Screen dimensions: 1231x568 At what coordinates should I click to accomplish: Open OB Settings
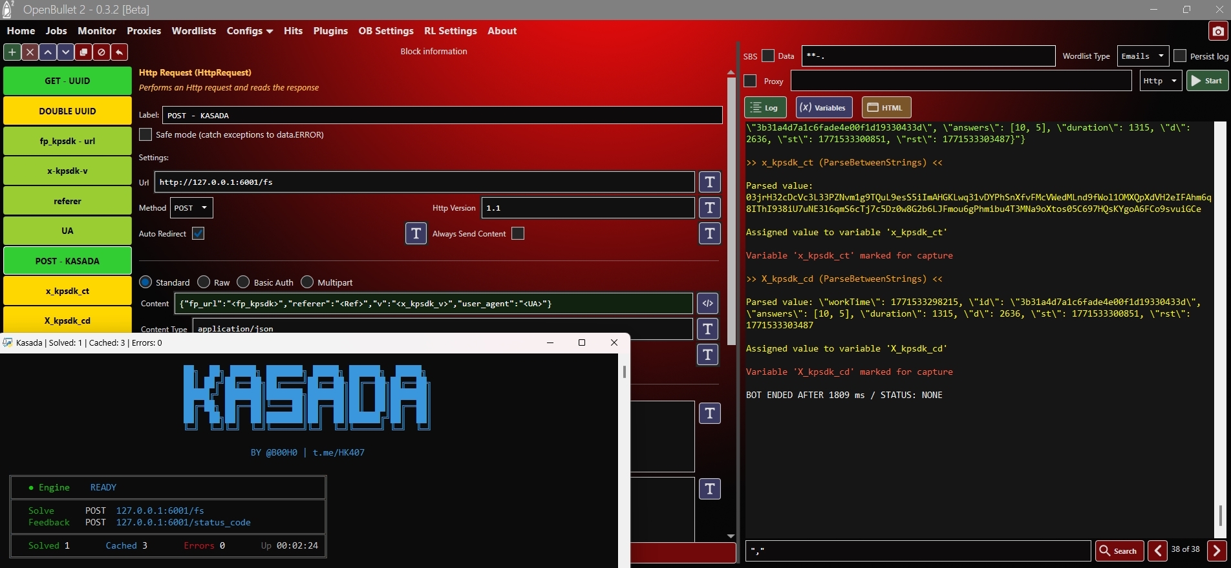pyautogui.click(x=386, y=31)
